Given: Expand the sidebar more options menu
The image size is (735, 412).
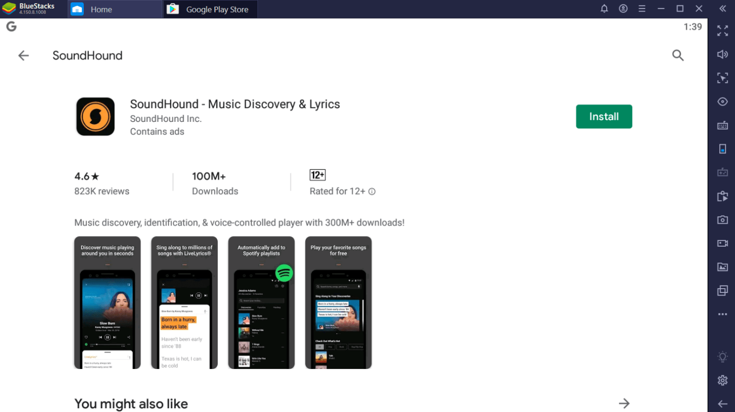Looking at the screenshot, I should [723, 314].
